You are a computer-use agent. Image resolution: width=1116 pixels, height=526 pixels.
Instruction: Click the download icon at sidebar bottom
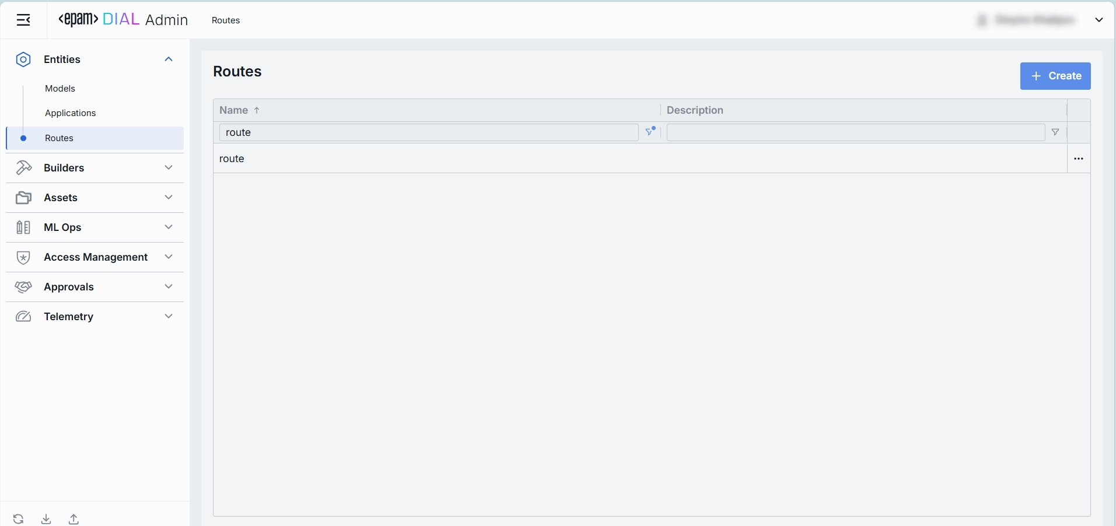tap(46, 519)
